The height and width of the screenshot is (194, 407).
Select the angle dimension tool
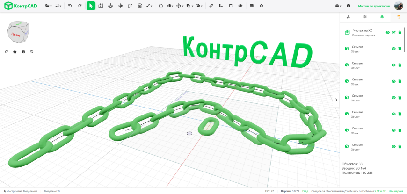[221, 6]
